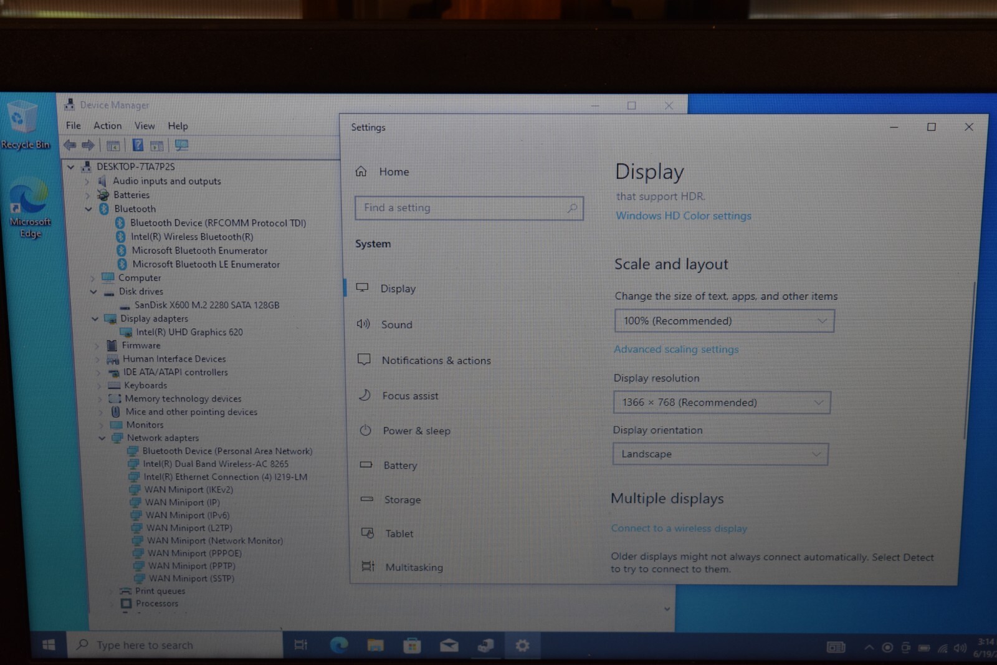Viewport: 997px width, 665px height.
Task: Collapse the DESKTOP-7TA7P2S root node
Action: click(71, 167)
